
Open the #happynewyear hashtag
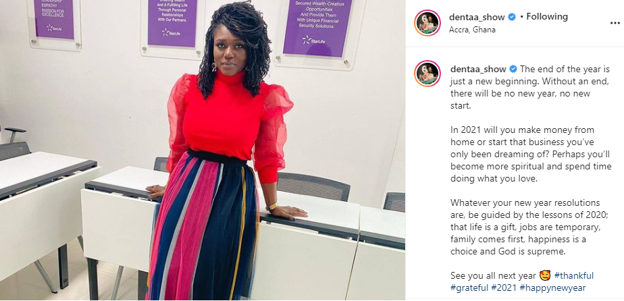[x=553, y=288]
